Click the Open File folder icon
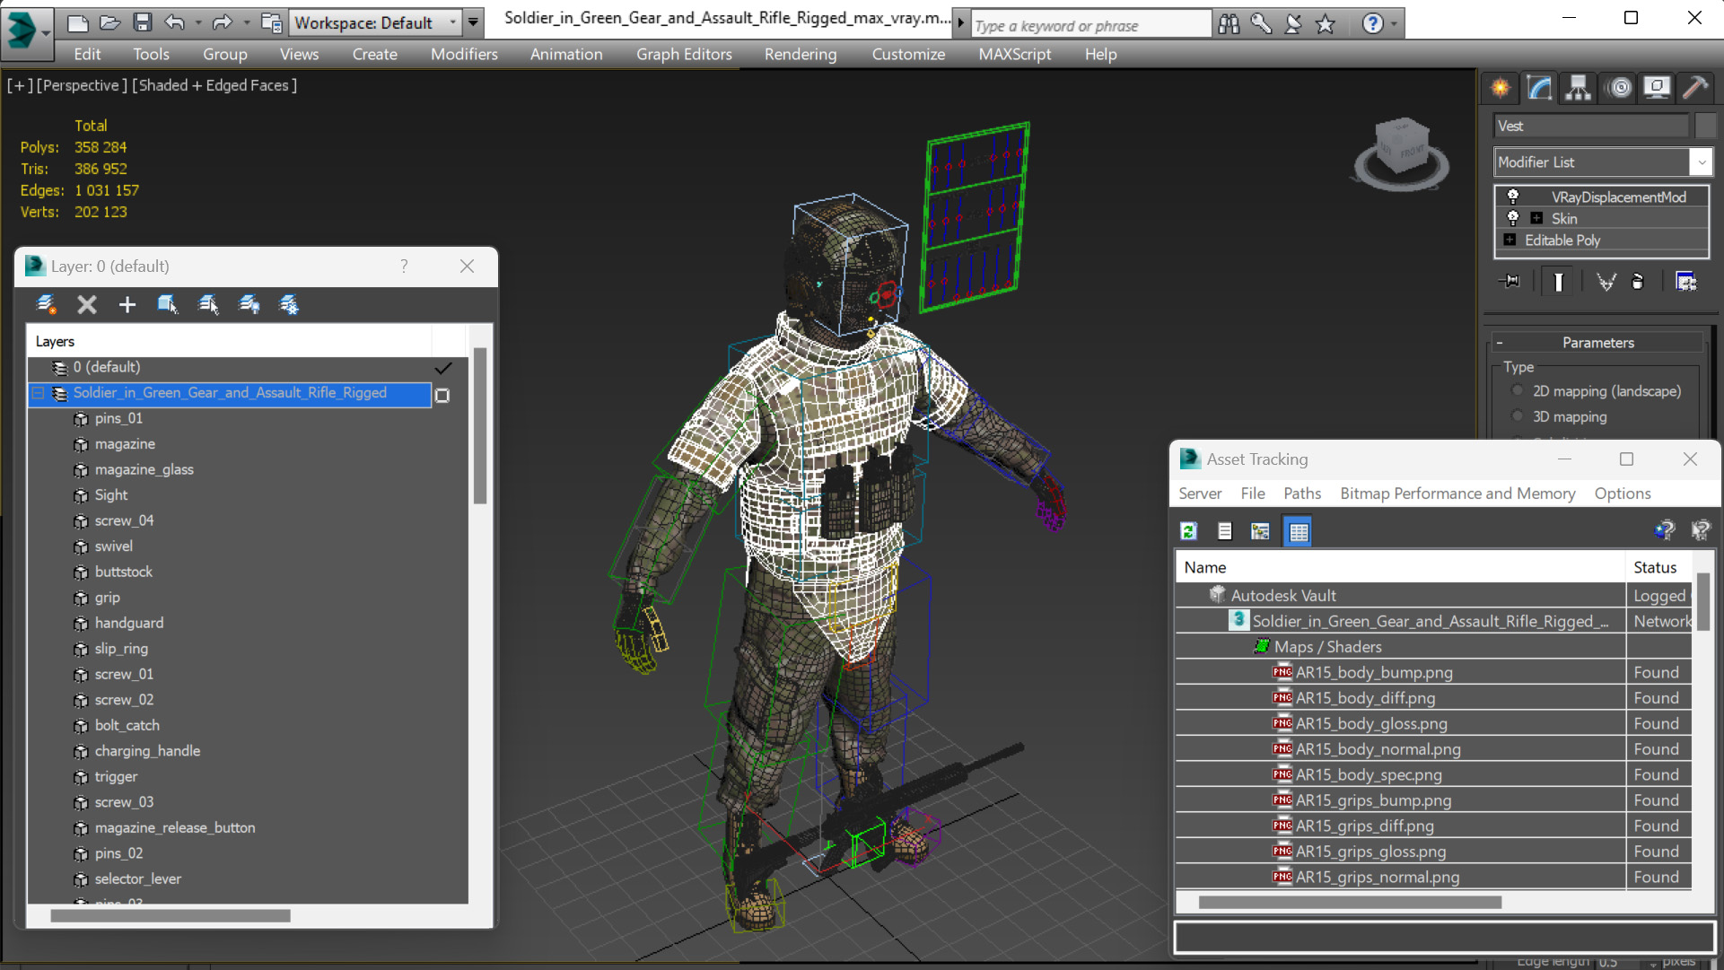The width and height of the screenshot is (1724, 970). click(109, 22)
